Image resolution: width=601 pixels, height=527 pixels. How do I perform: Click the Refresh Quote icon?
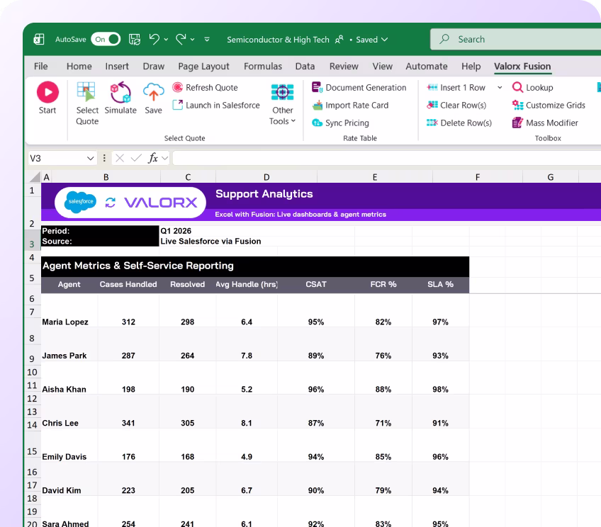click(x=177, y=87)
